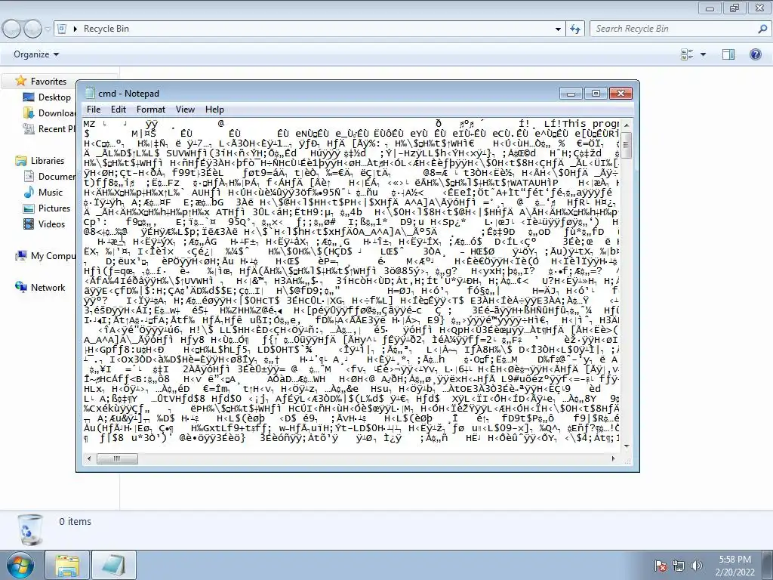Minimize the Explorer Recycle Bin window
The width and height of the screenshot is (773, 580).
click(x=710, y=8)
